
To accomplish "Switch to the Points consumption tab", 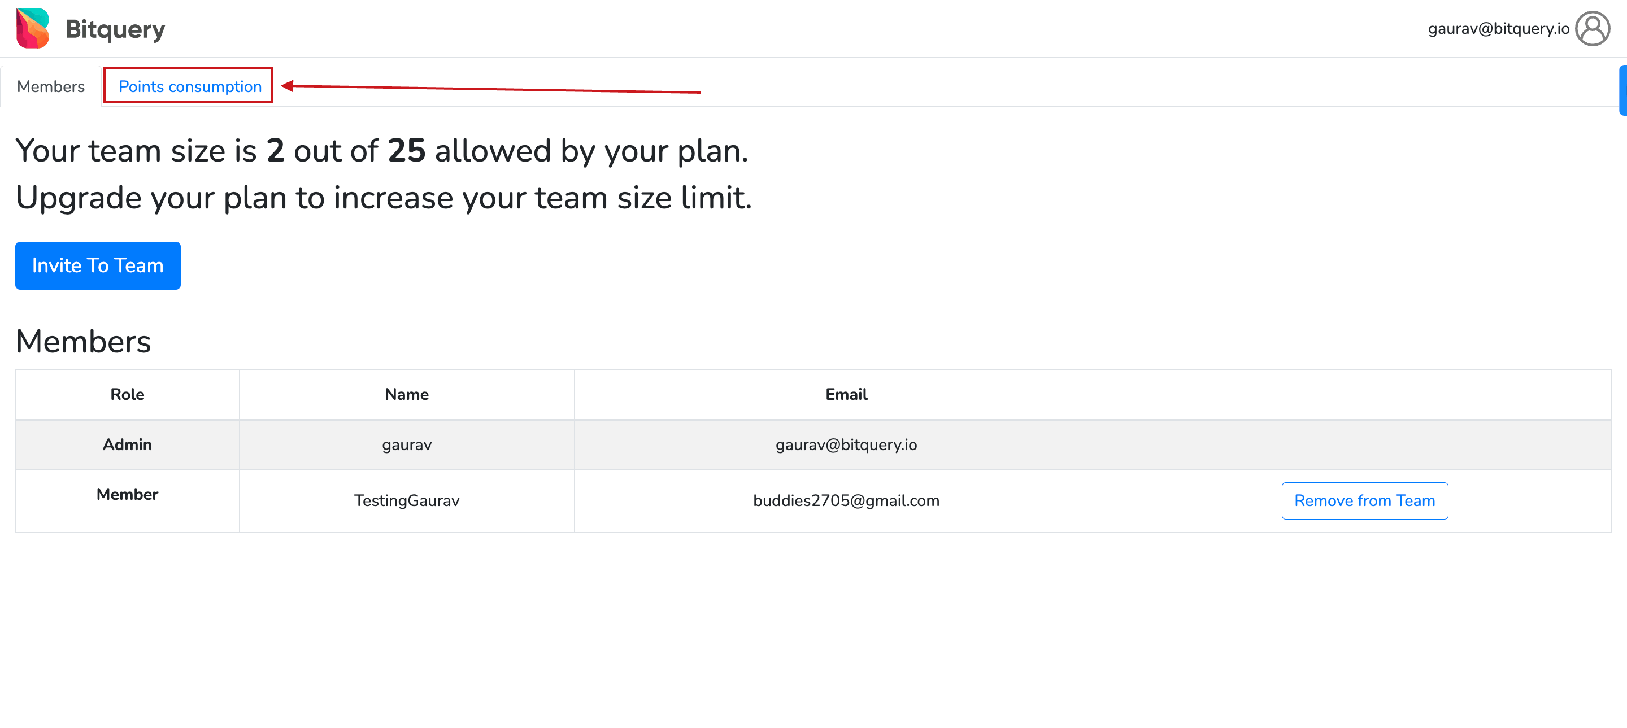I will pyautogui.click(x=190, y=86).
